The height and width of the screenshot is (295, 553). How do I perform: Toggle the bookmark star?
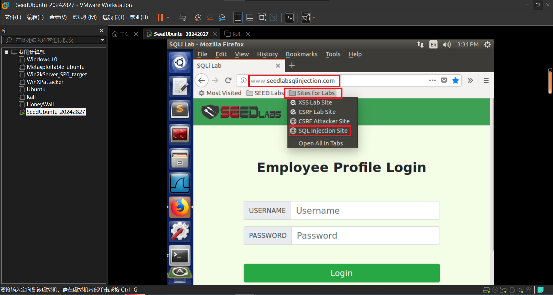pos(455,80)
